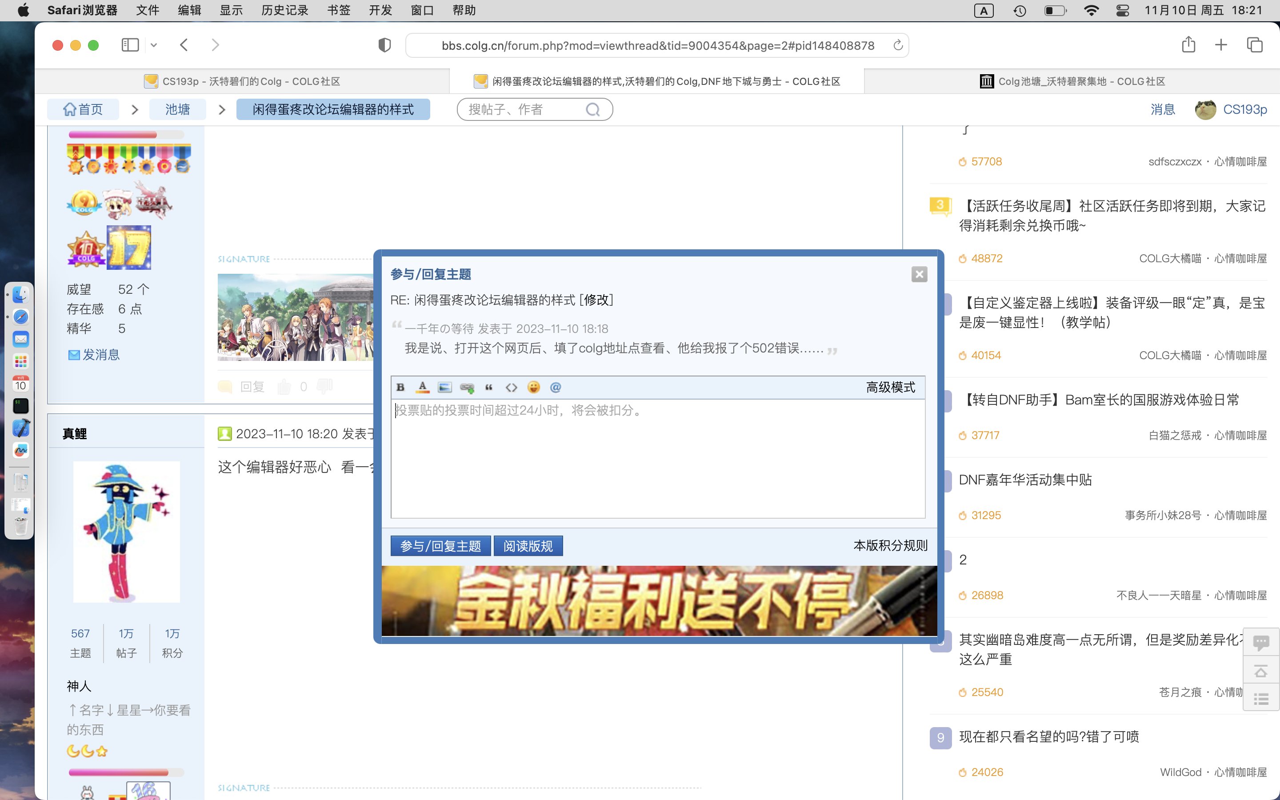
Task: Insert a code block in editor
Action: [511, 387]
